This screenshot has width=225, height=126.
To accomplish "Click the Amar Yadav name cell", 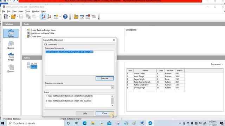I will (145, 73).
